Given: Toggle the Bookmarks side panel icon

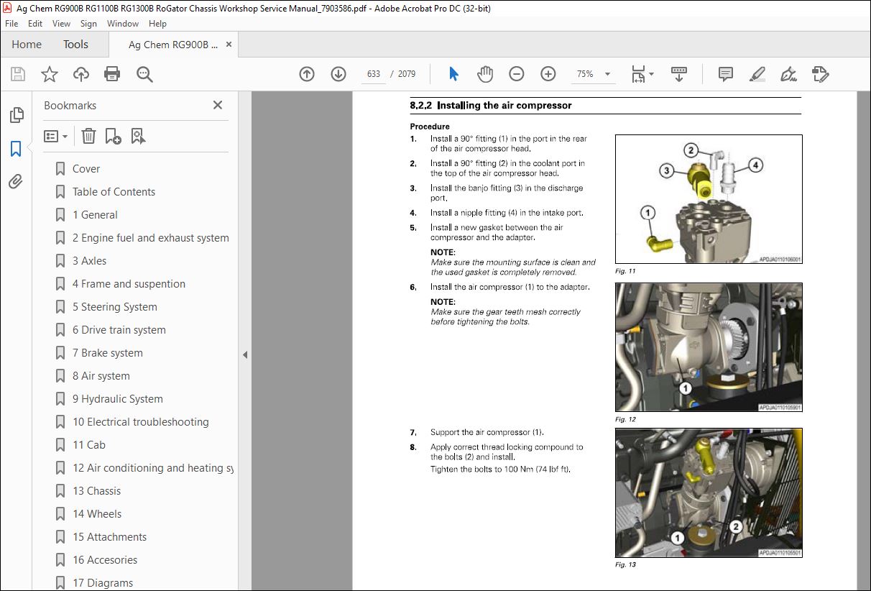Looking at the screenshot, I should (16, 149).
